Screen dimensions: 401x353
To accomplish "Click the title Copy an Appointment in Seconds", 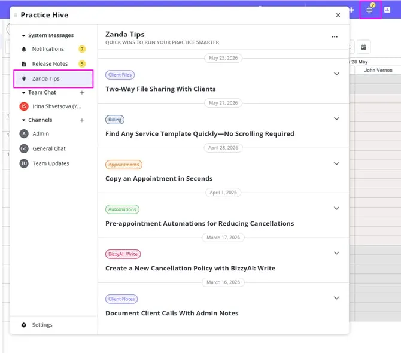I will (159, 179).
